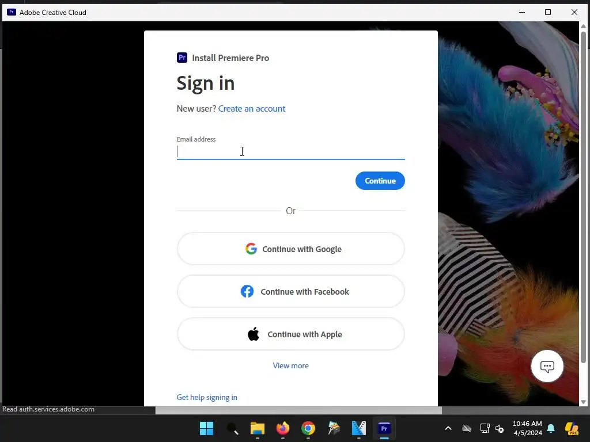Click the Create an account link

point(252,109)
